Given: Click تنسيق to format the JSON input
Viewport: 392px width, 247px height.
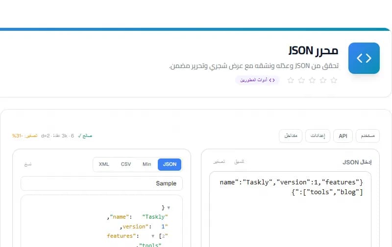Looking at the screenshot, I should (x=239, y=162).
